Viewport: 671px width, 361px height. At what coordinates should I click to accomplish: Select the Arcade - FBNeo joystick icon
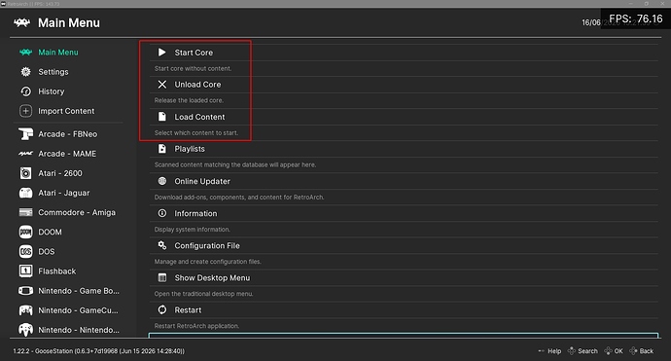25,134
